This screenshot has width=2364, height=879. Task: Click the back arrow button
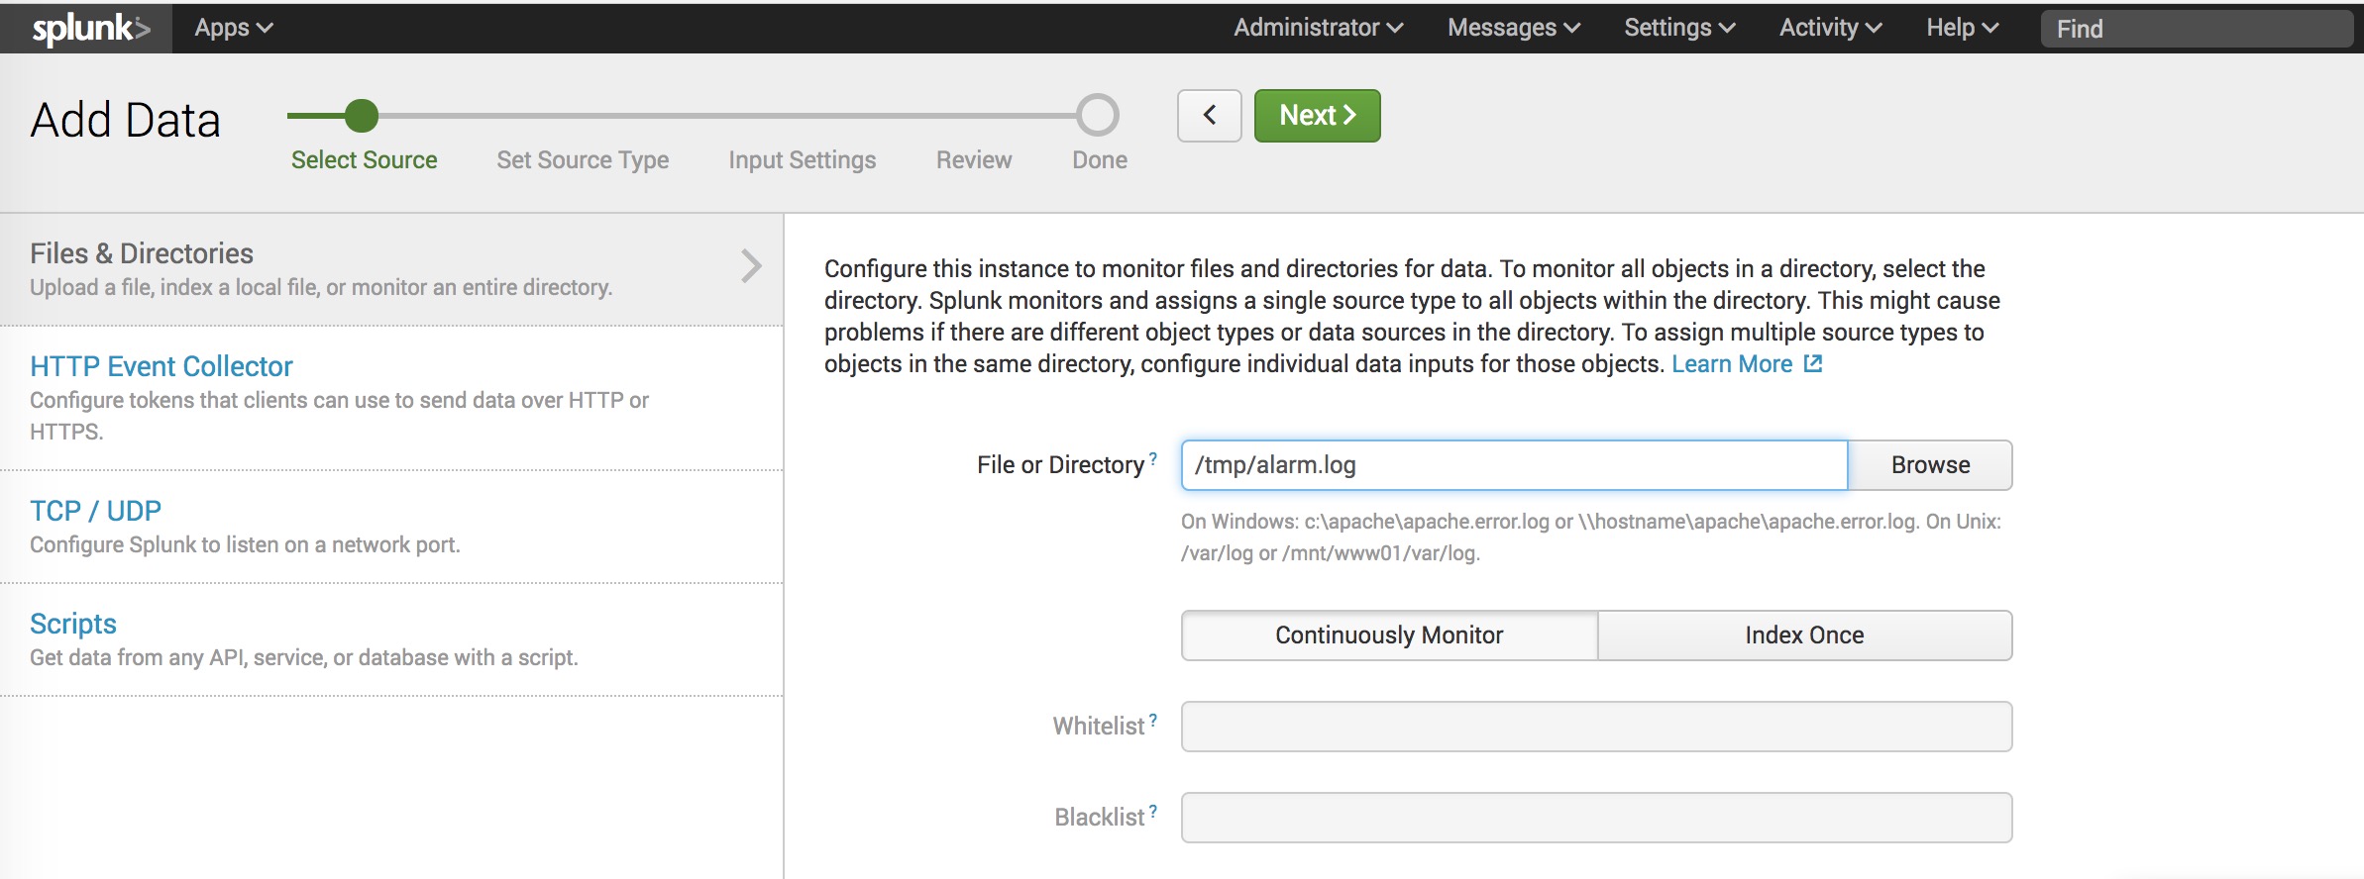coord(1209,116)
